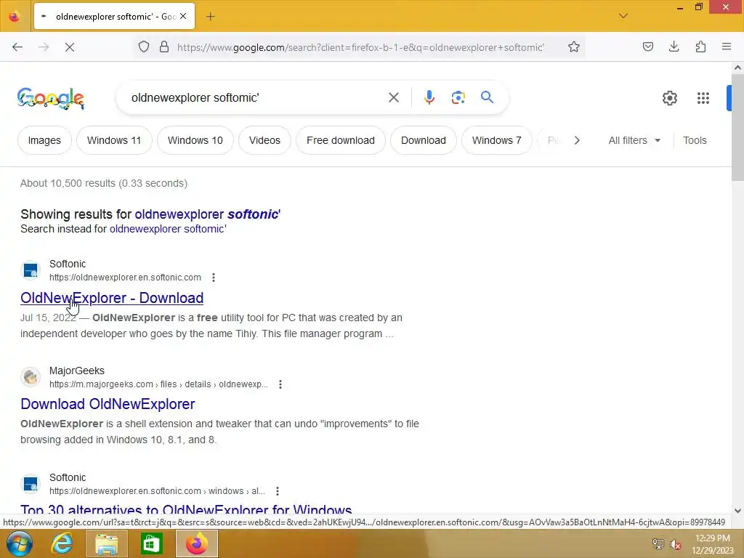Go back to the previous page
This screenshot has width=744, height=558.
(x=17, y=47)
